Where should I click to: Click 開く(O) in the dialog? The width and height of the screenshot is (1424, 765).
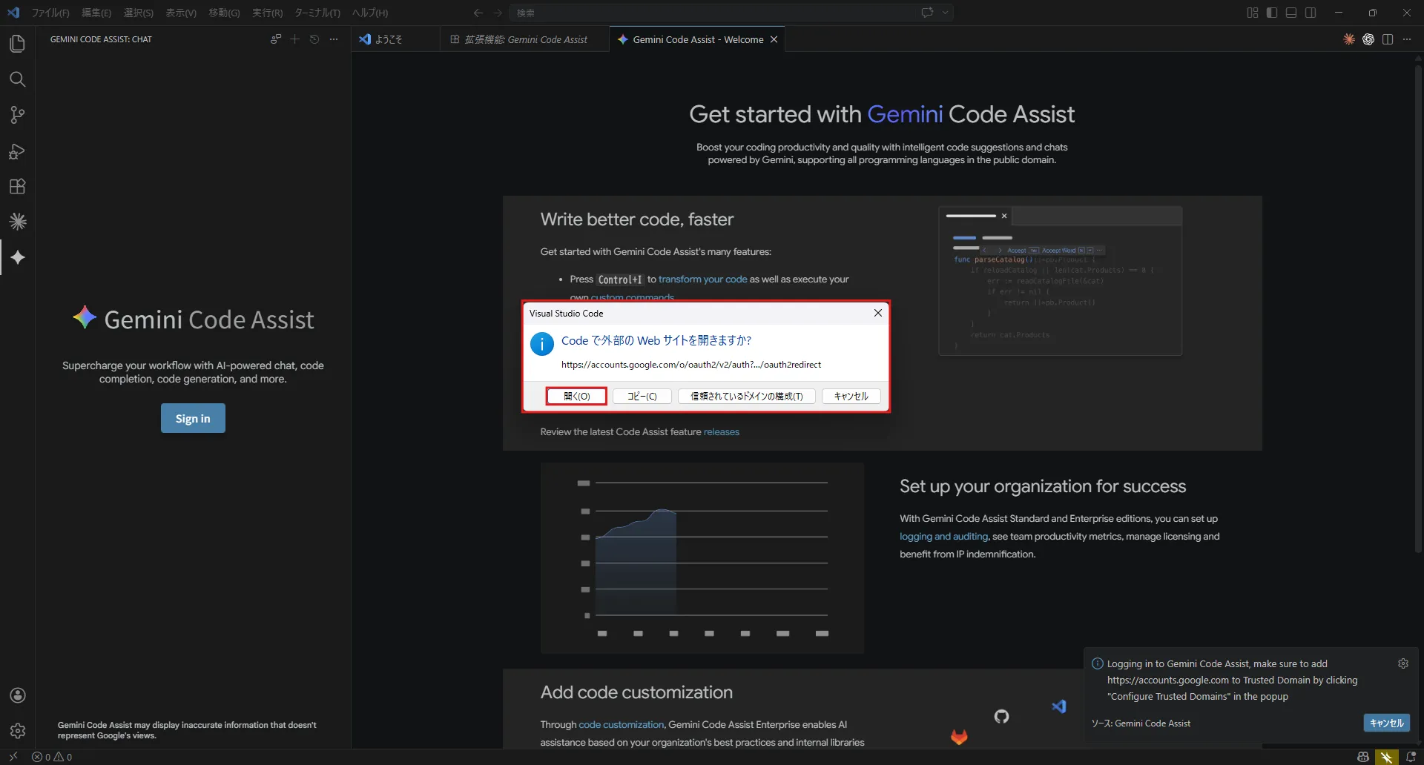(x=576, y=396)
